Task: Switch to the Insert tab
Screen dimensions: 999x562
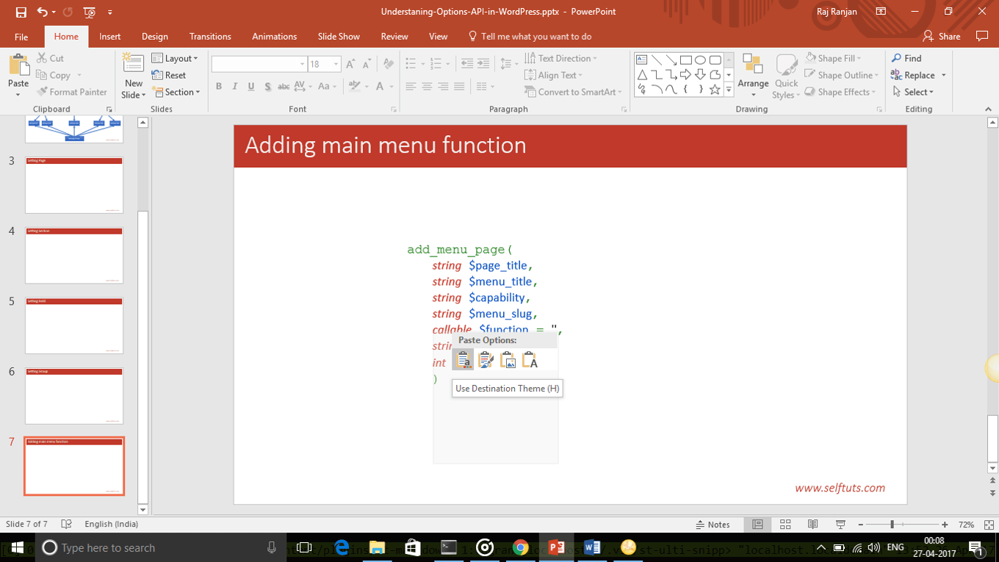Action: tap(110, 36)
